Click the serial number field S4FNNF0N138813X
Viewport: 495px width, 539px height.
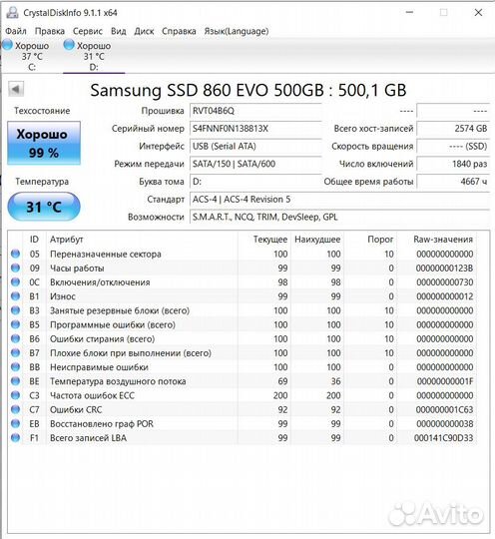click(255, 129)
